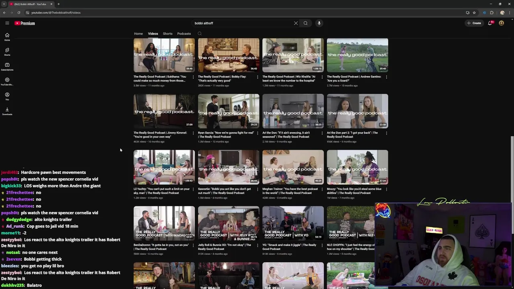
Task: Start voice search with microphone icon
Action: (x=319, y=23)
